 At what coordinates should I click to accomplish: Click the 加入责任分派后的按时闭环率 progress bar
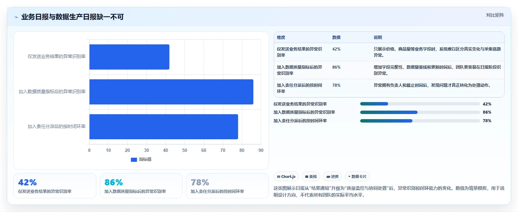click(x=420, y=121)
